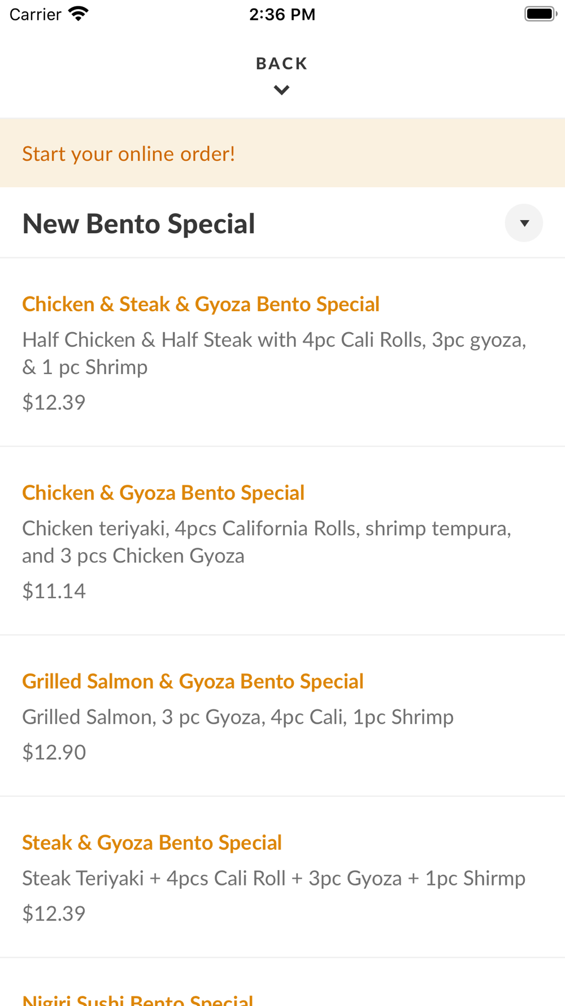565x1006 pixels.
Task: Tap the New Bento Special heading
Action: 139,223
